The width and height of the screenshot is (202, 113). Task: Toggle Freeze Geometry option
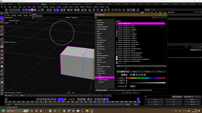[x=73, y=95]
